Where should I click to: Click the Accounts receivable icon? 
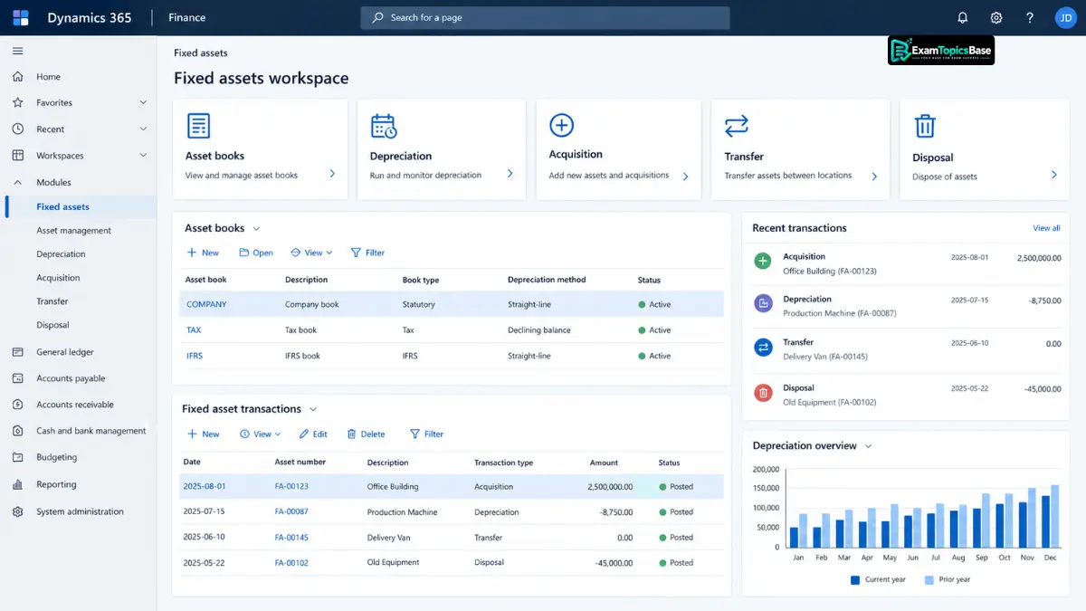click(x=18, y=405)
